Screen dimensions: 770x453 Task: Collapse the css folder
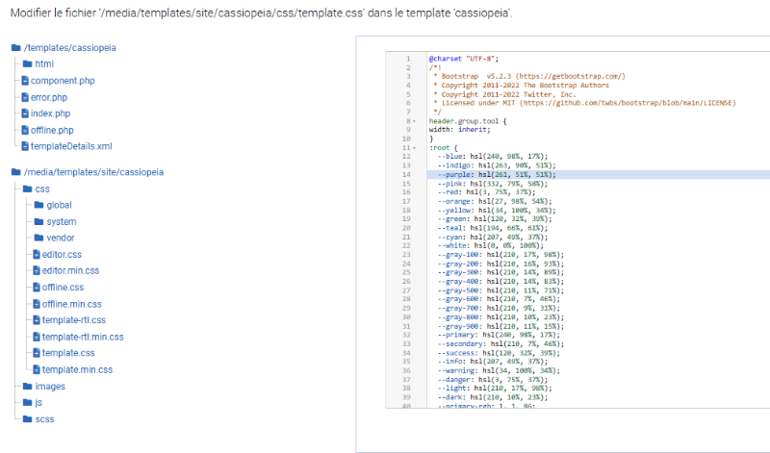tap(42, 189)
